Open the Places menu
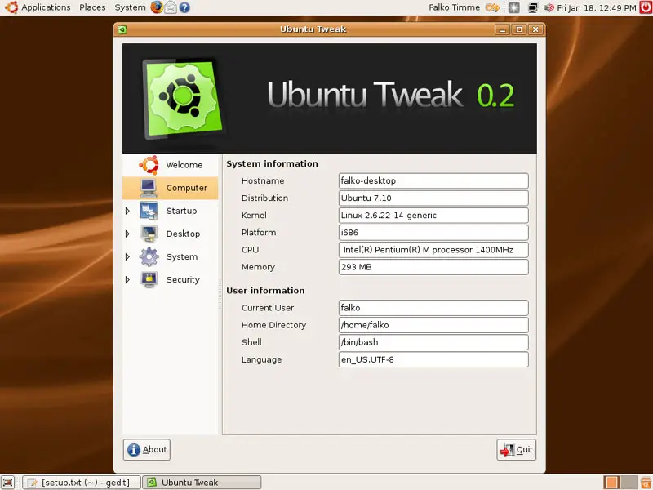 (92, 7)
